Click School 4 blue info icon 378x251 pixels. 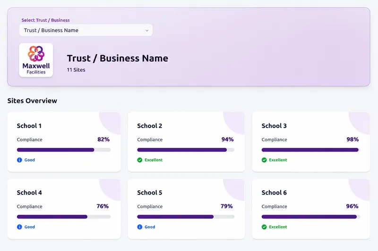coord(19,227)
